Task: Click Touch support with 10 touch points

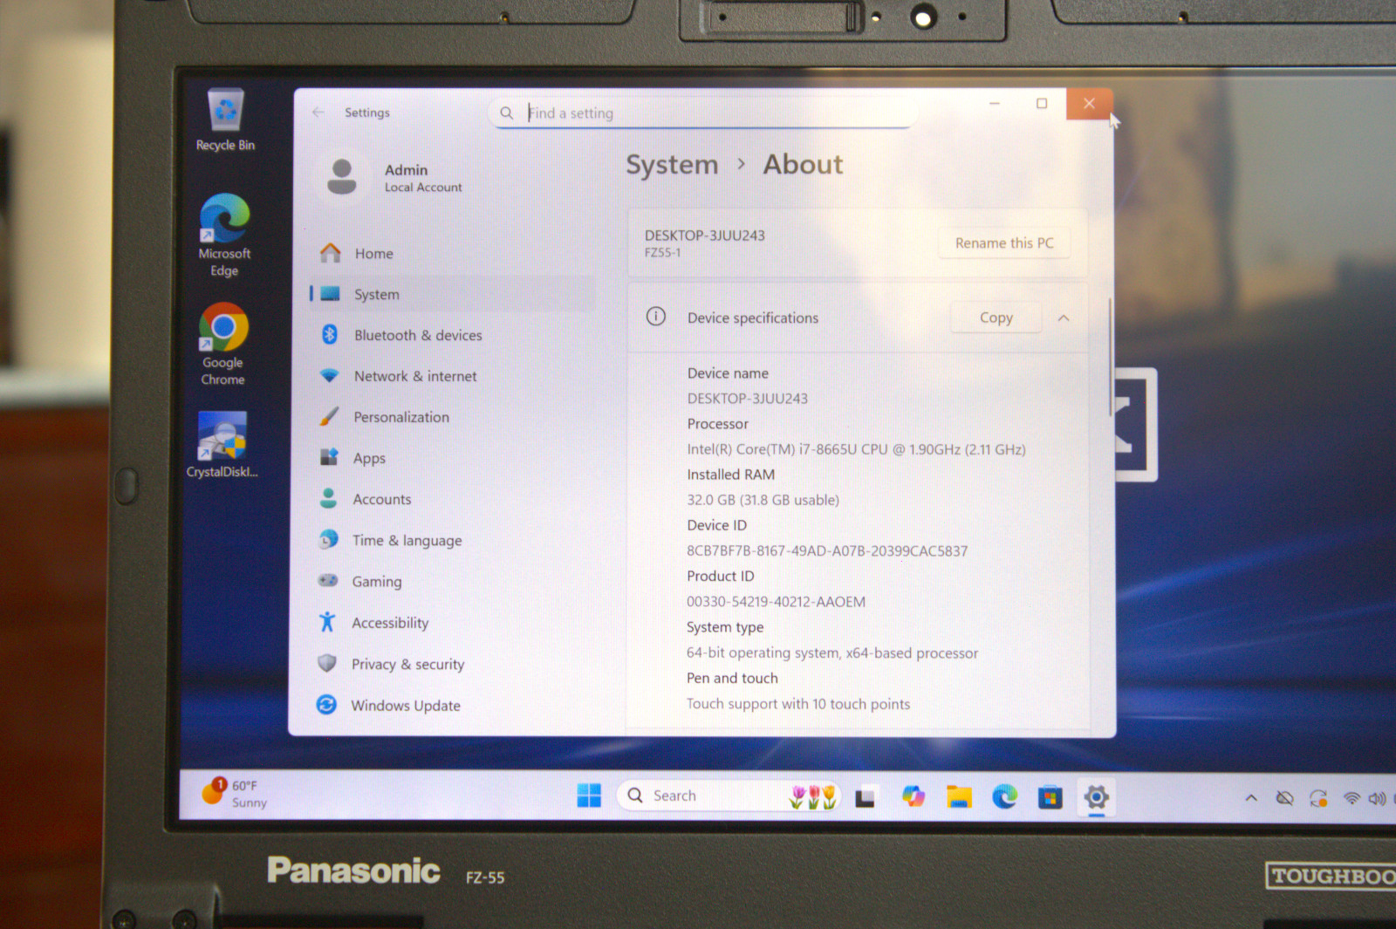Action: click(798, 704)
